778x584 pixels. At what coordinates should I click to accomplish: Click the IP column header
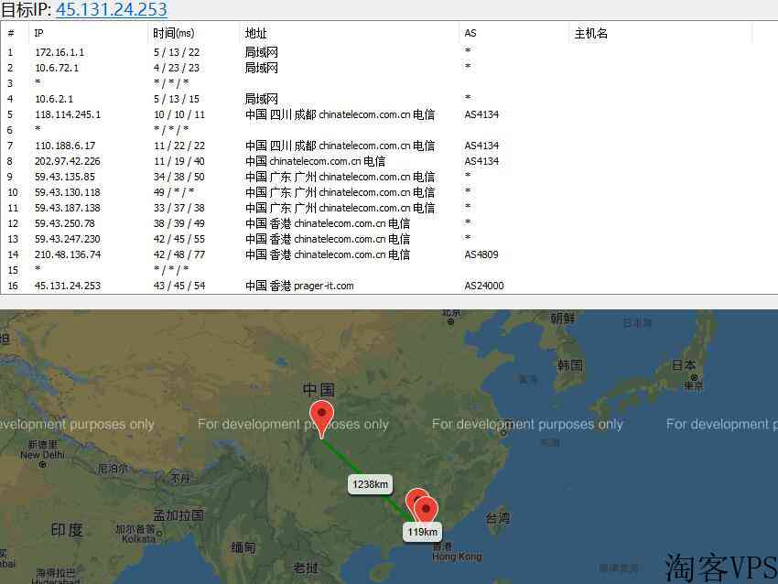[x=38, y=33]
